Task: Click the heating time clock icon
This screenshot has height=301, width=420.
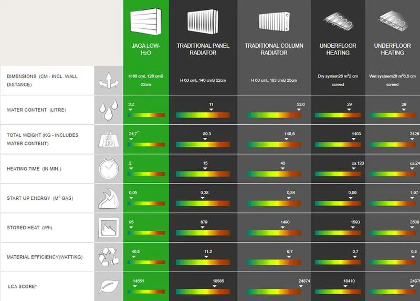Action: pos(109,169)
